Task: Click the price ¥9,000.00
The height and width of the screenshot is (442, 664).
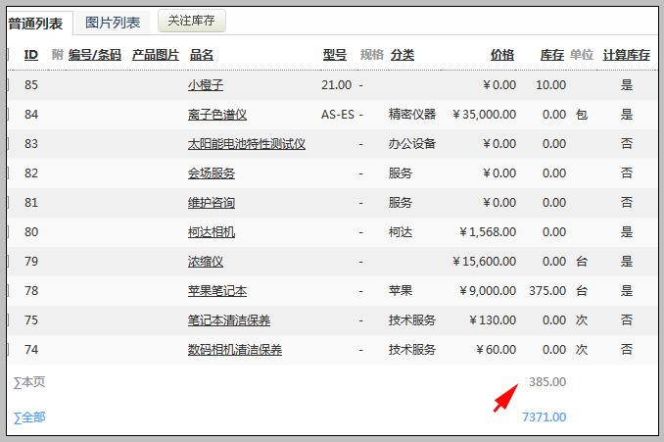Action: point(488,291)
